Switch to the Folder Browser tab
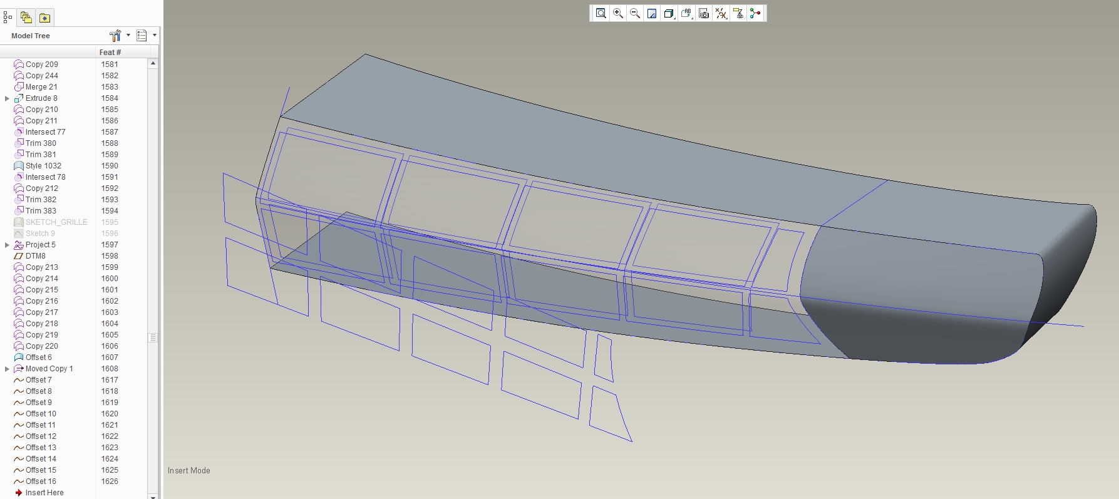 [26, 18]
